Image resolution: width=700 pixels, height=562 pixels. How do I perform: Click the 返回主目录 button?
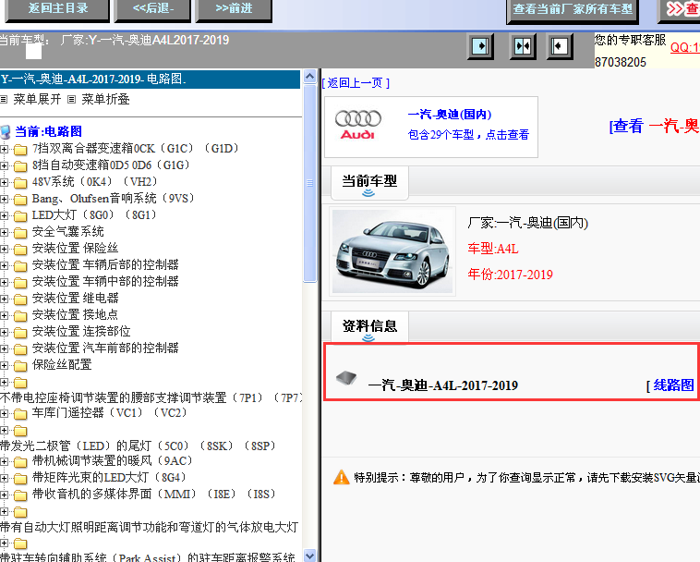[57, 9]
